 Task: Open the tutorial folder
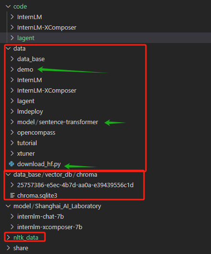(x=27, y=143)
